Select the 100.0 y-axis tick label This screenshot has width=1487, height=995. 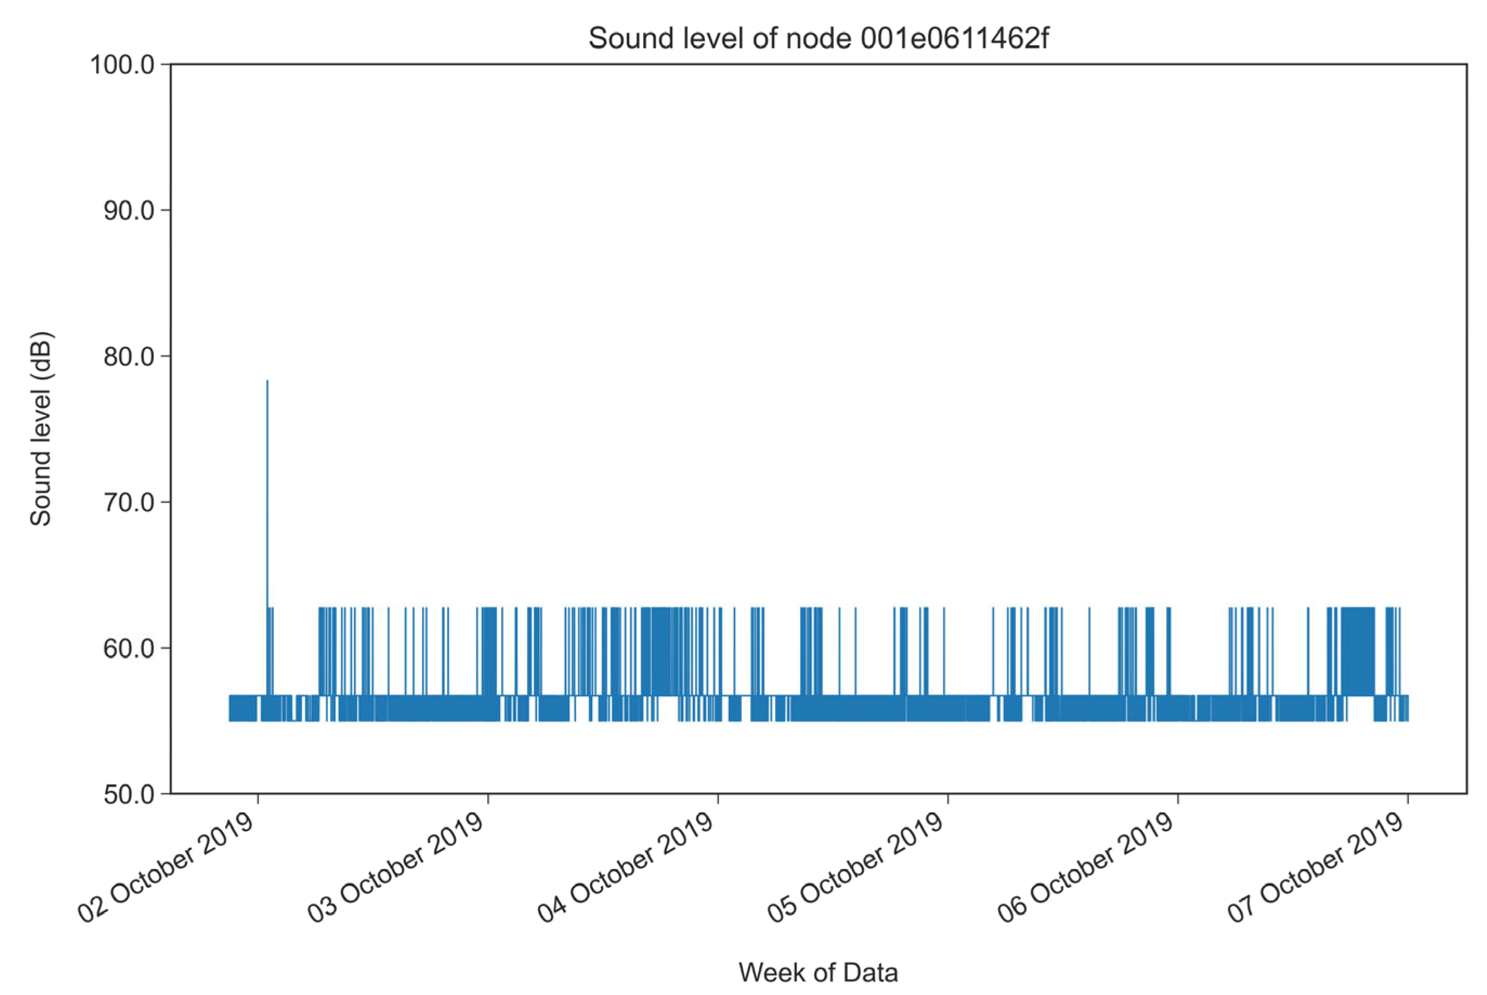(122, 65)
